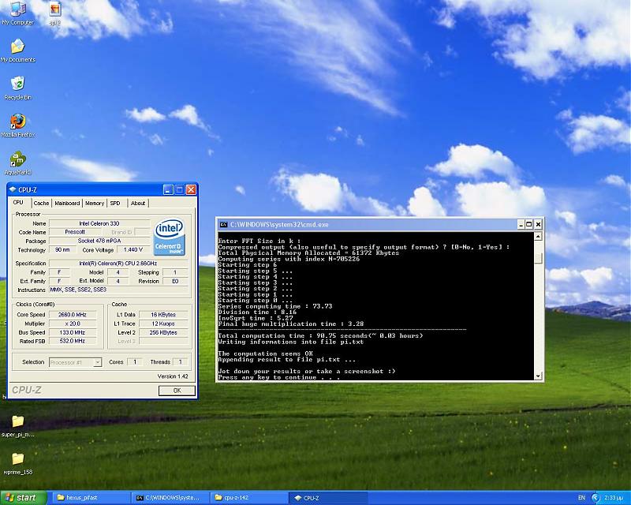
Task: Close the cmd.exe window
Action: pyautogui.click(x=538, y=224)
